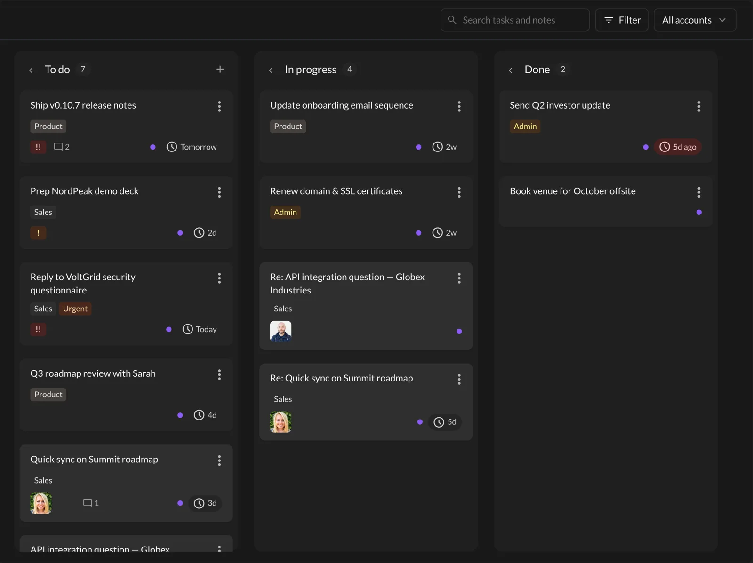Viewport: 753px width, 563px height.
Task: Open the All accounts dropdown
Action: (x=695, y=20)
